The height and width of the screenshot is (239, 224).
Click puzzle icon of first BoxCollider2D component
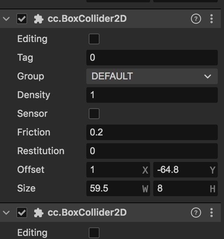pyautogui.click(x=38, y=19)
